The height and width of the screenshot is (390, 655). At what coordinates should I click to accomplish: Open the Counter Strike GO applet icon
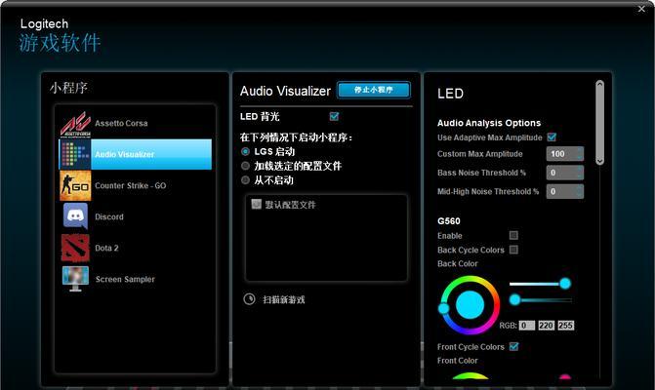click(75, 185)
